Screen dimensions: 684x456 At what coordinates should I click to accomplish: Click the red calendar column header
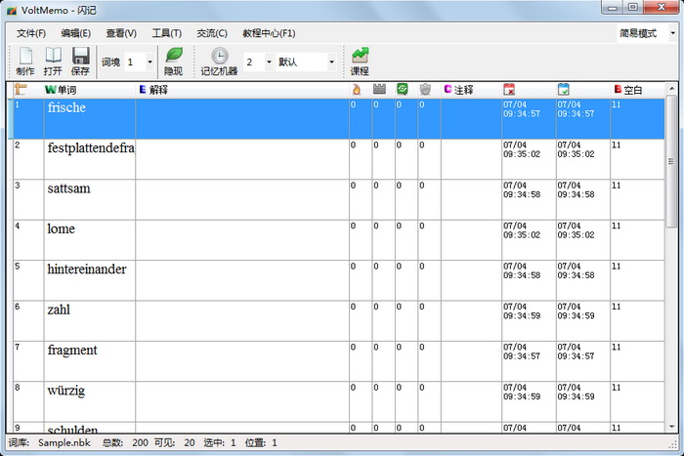coord(509,90)
